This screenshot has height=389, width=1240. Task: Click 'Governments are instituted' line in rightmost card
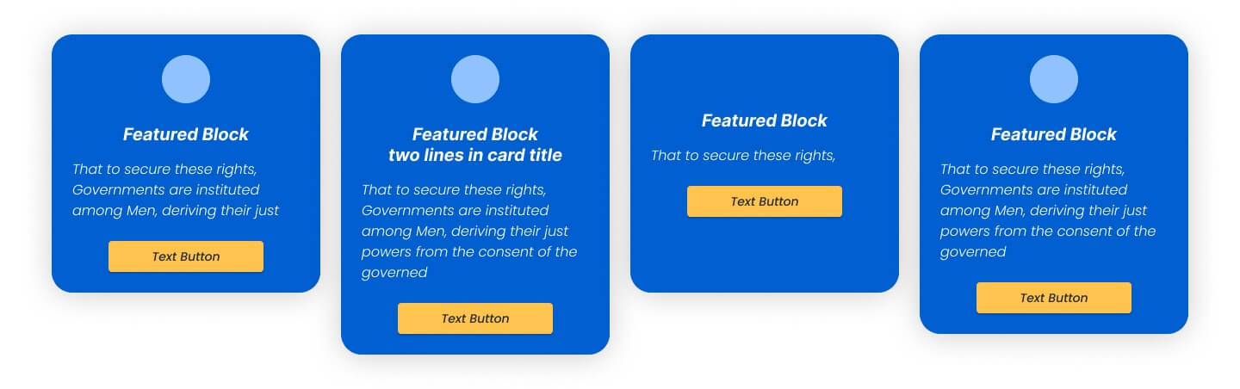click(1033, 189)
